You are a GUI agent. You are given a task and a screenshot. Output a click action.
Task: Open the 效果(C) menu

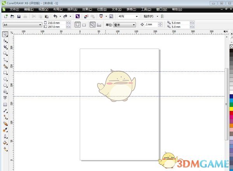(87, 9)
